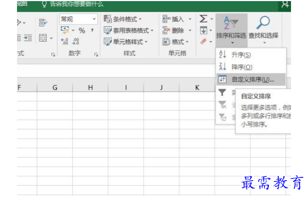Screen dimensions: 308x200
Task: Open Conditional Formatting (条件格式)
Action: (123, 19)
